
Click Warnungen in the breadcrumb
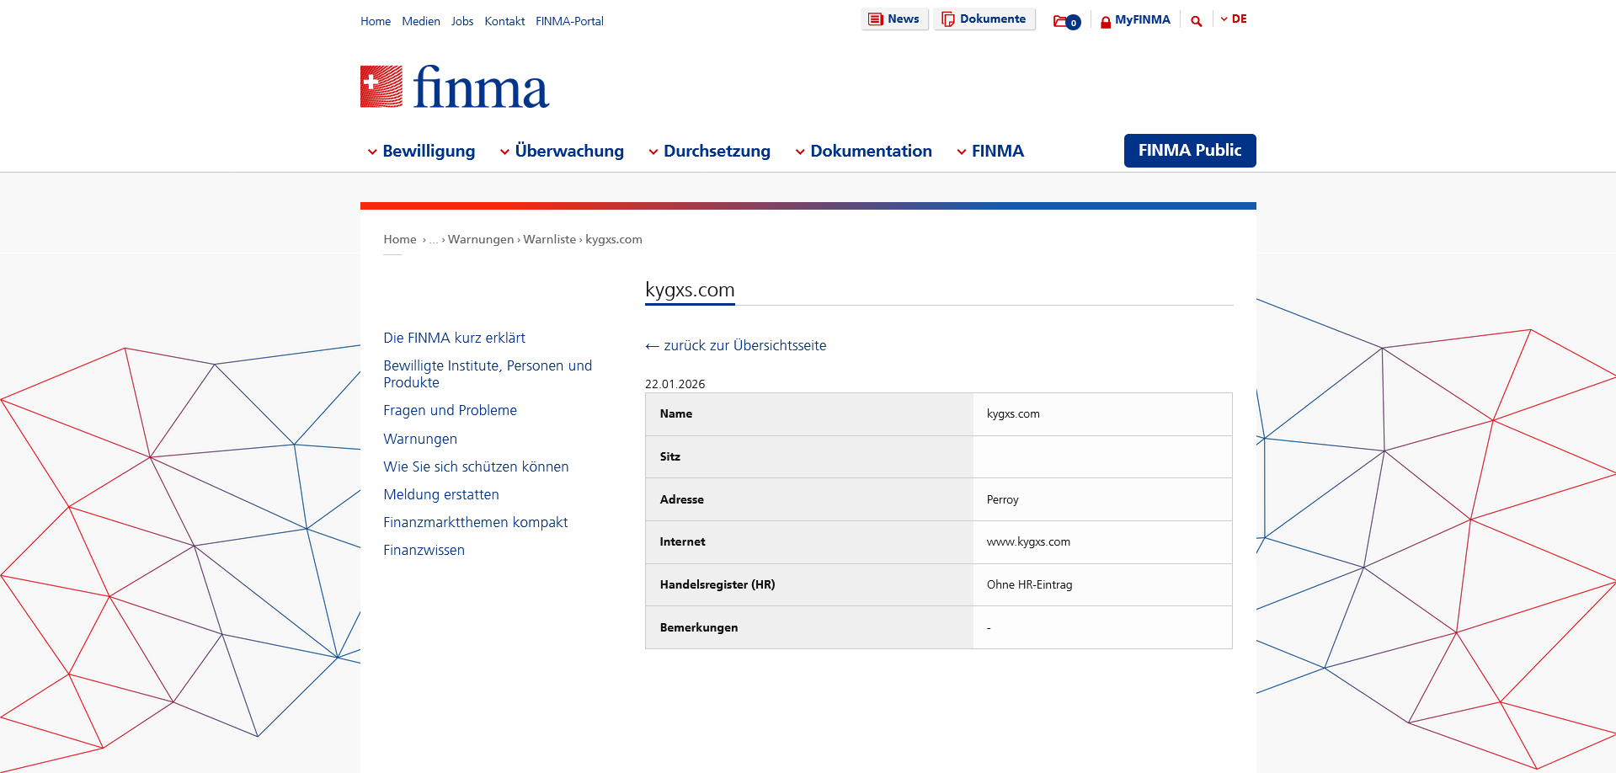pyautogui.click(x=481, y=239)
